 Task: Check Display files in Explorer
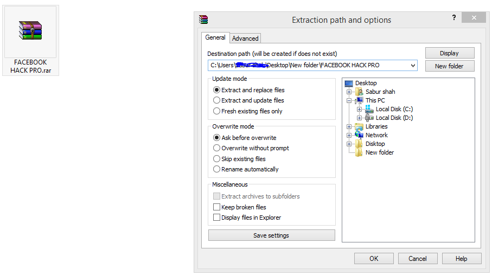217,218
